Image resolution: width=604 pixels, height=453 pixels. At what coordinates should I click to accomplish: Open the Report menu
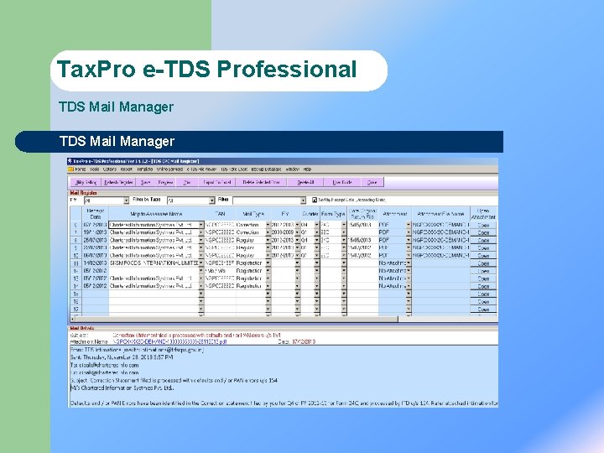[127, 169]
